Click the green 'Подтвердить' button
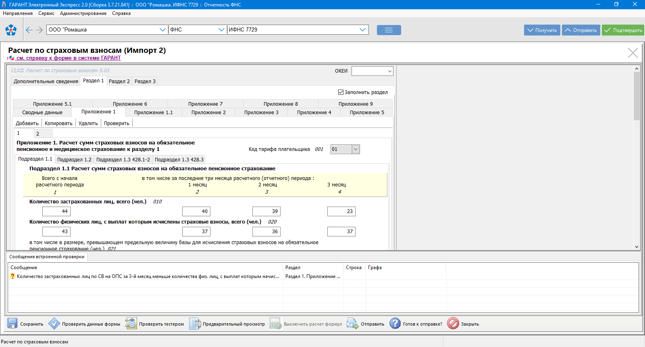This screenshot has width=645, height=347. (x=623, y=30)
